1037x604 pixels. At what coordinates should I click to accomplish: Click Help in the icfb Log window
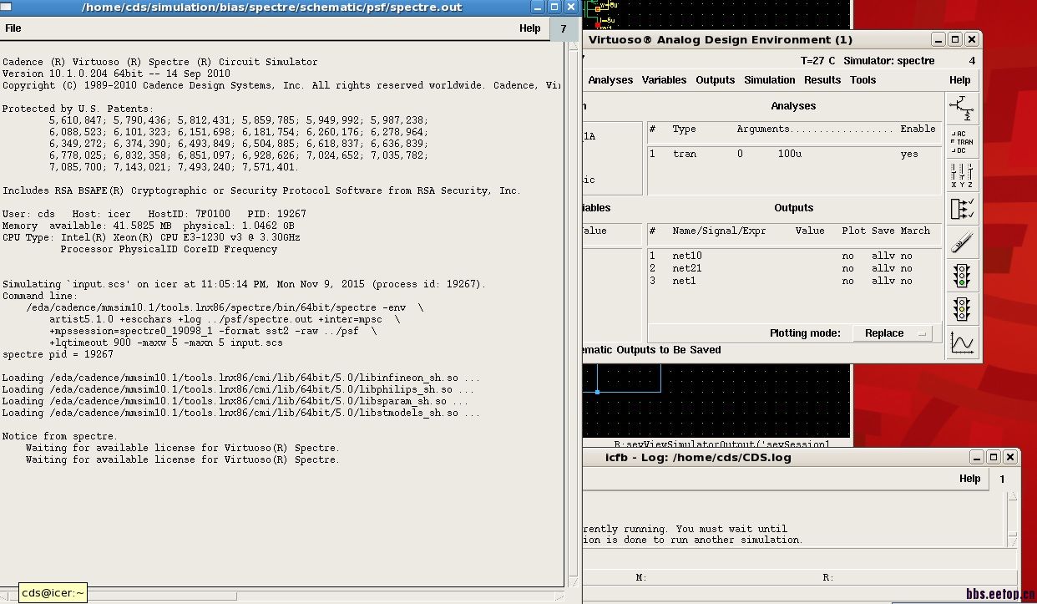969,479
